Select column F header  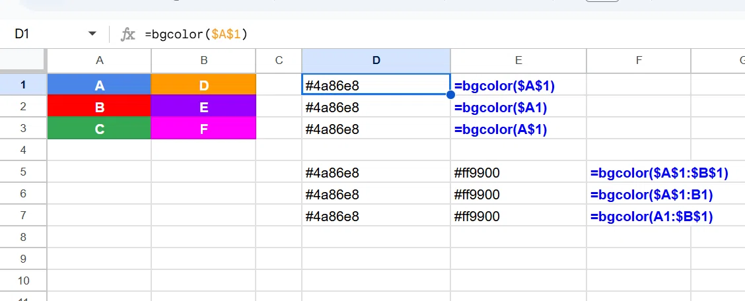click(639, 61)
